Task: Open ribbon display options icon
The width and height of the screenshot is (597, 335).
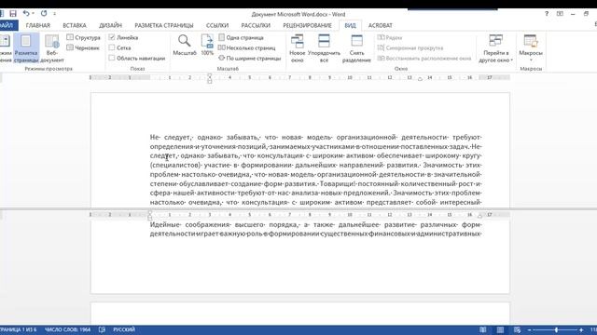Action: [560, 14]
